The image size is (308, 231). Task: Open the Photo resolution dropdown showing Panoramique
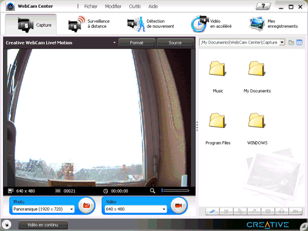coord(44,209)
